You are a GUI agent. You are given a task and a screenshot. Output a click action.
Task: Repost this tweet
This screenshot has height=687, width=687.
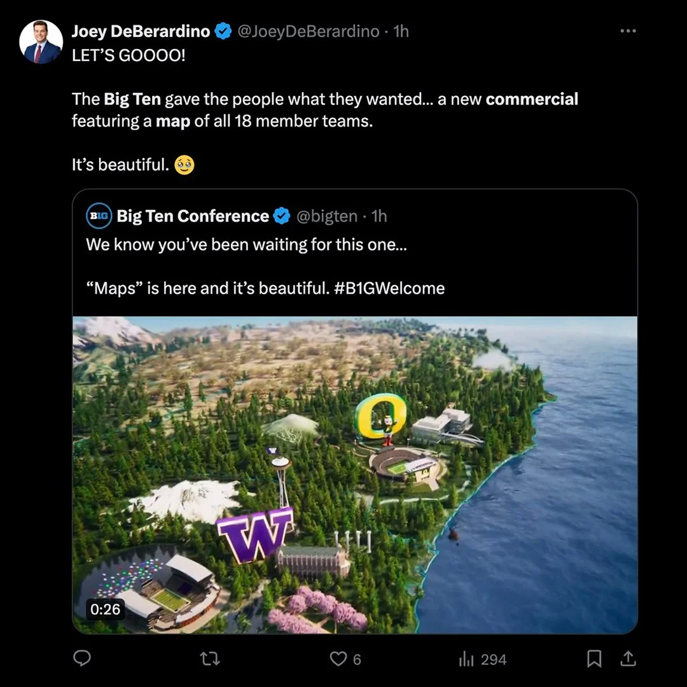(209, 659)
